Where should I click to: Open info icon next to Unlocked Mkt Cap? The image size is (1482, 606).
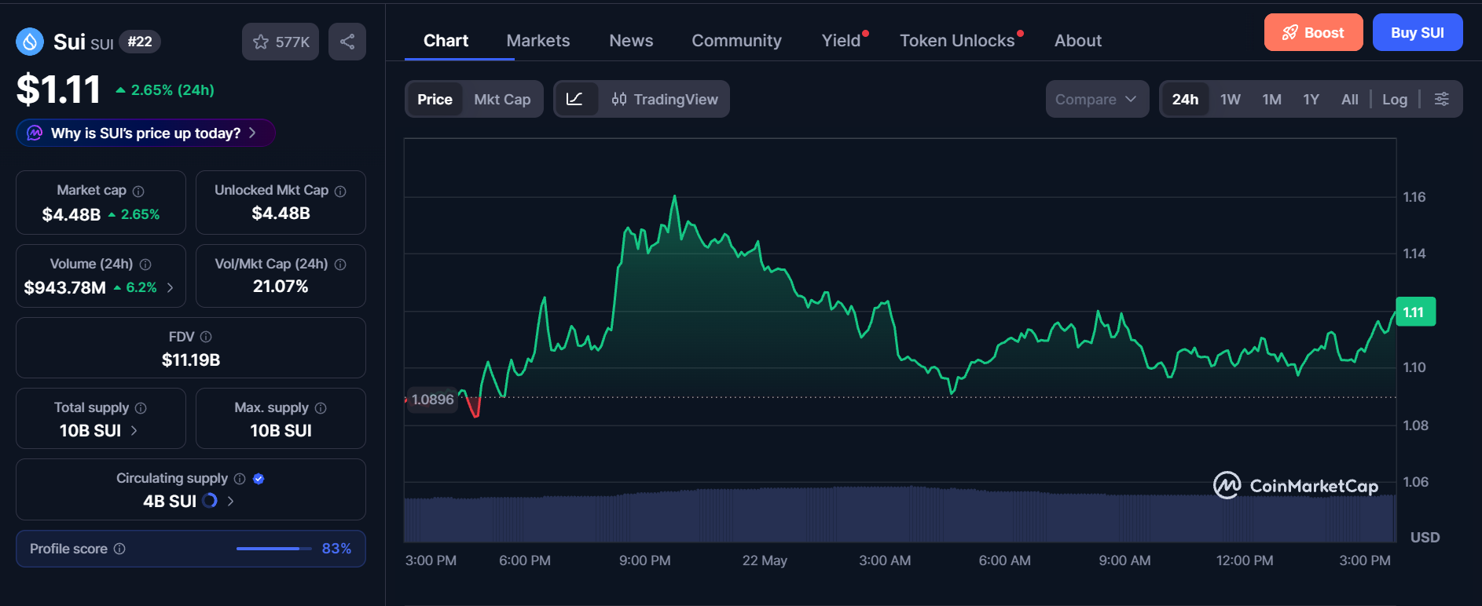(340, 191)
